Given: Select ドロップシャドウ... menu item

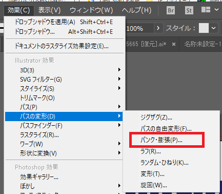Looking at the screenshot, I should 65,32.
